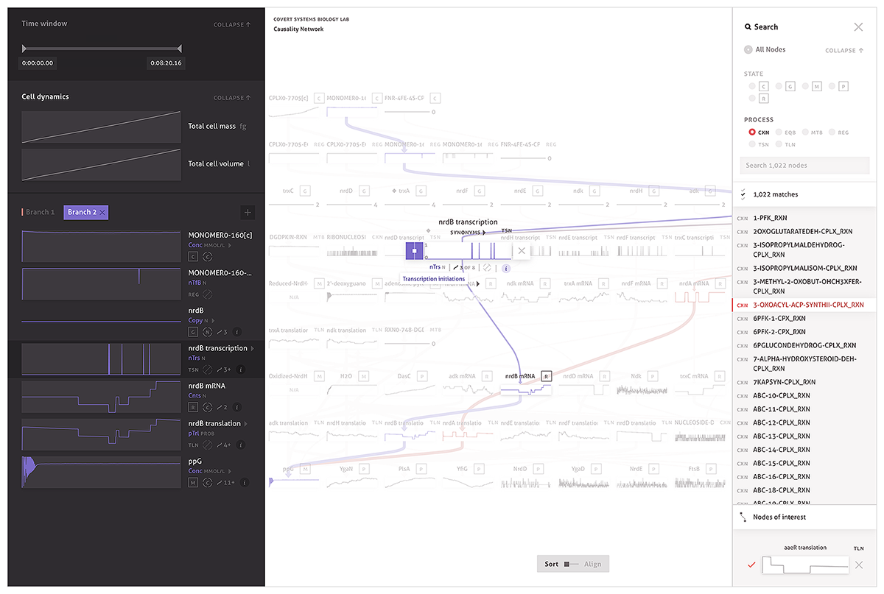The height and width of the screenshot is (594, 884).
Task: Remove aaeR translation from nodes of interest
Action: click(858, 565)
